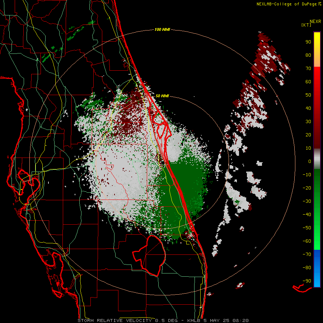
Task: Click the 20 value on the velocity scale
Action: [308, 135]
